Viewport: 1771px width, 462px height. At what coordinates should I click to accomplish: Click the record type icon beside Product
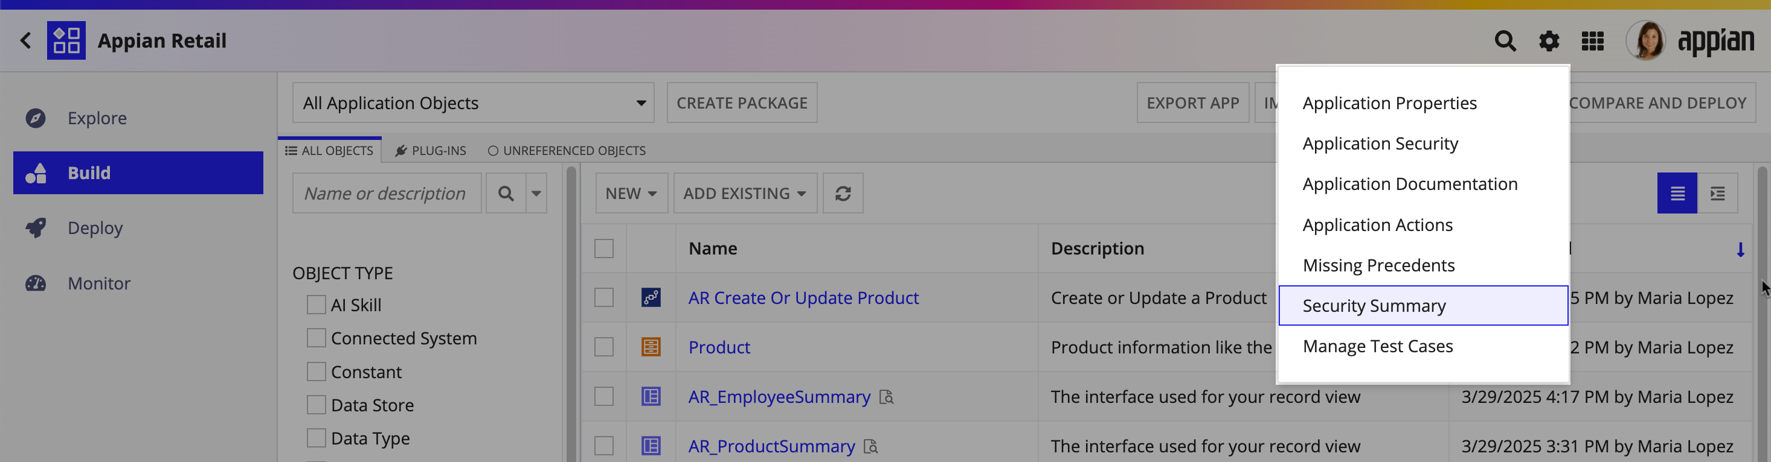pyautogui.click(x=651, y=347)
